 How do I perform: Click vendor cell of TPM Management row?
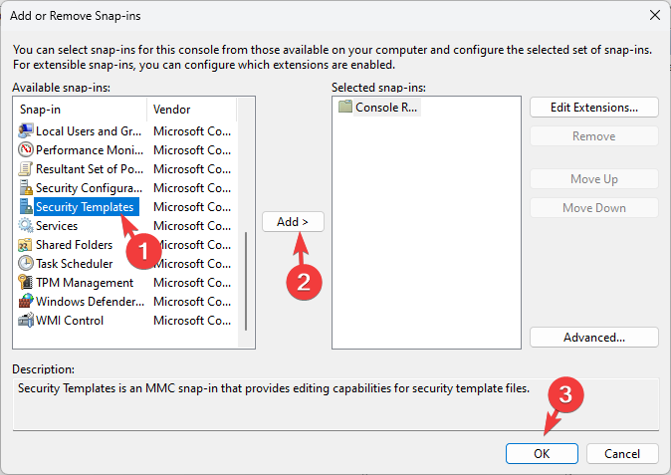pyautogui.click(x=192, y=283)
